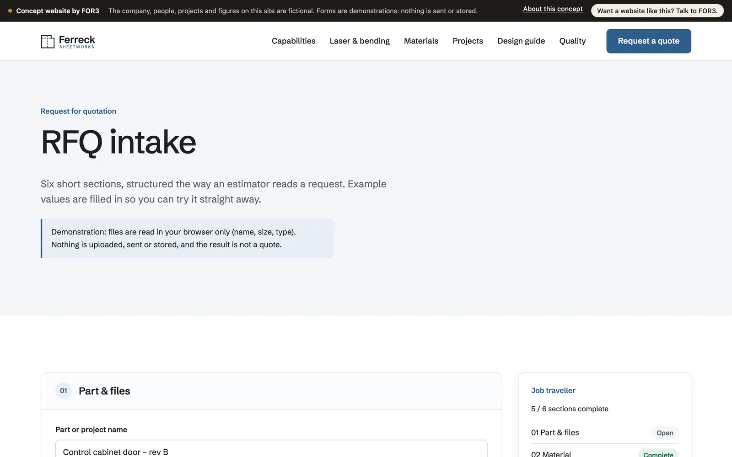Click the 01 step number badge

pos(64,391)
